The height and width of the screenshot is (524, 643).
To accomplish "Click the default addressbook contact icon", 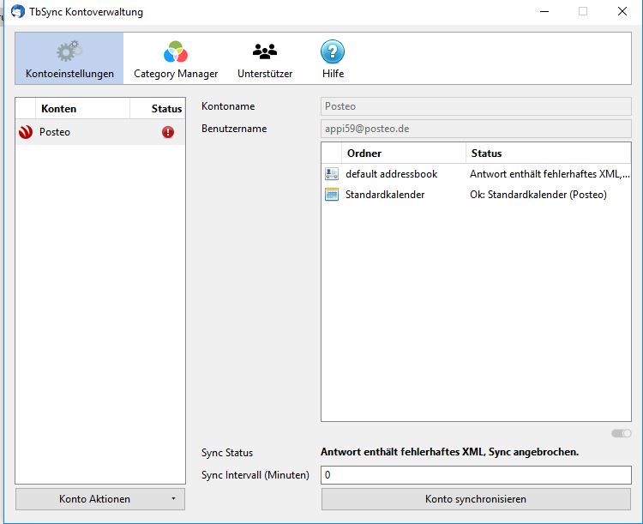I will (332, 174).
